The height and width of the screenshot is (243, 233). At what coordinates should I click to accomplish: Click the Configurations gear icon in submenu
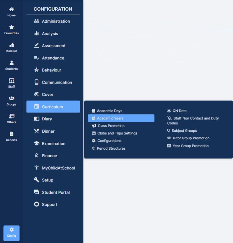(x=94, y=141)
